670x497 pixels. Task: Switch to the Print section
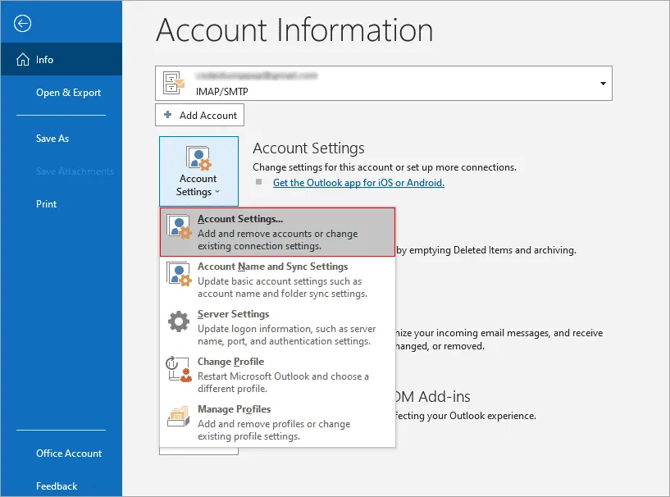pos(48,203)
